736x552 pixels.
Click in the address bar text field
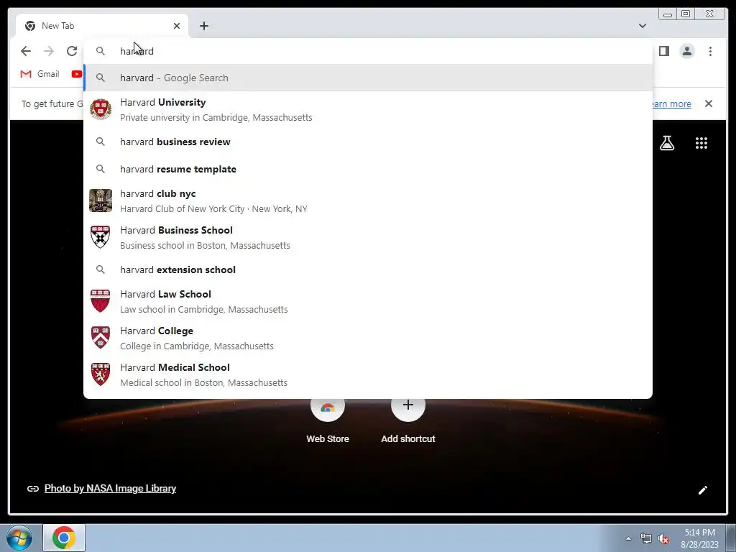[368, 51]
